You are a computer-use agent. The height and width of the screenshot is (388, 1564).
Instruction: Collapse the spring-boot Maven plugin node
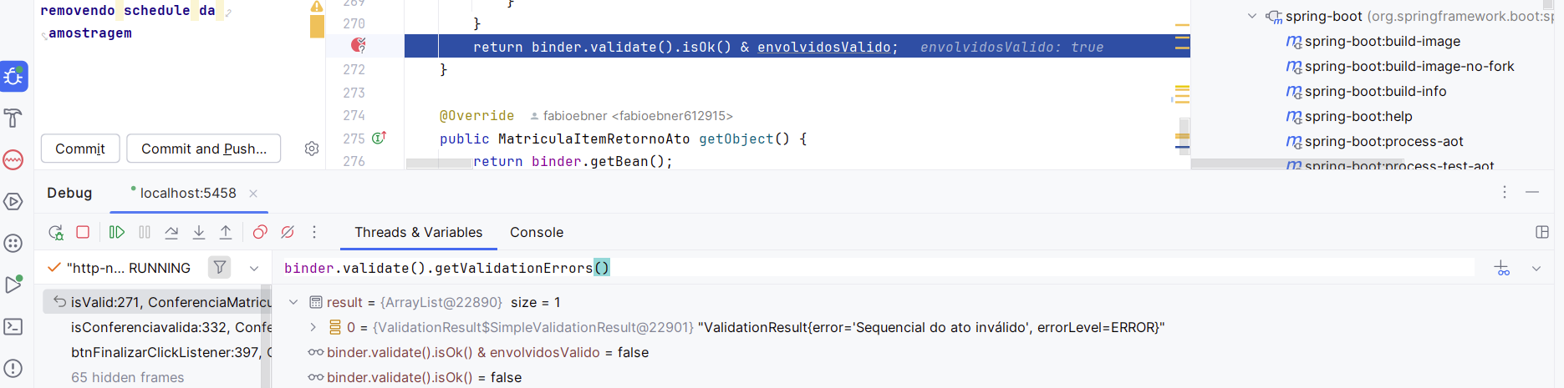coord(1251,16)
